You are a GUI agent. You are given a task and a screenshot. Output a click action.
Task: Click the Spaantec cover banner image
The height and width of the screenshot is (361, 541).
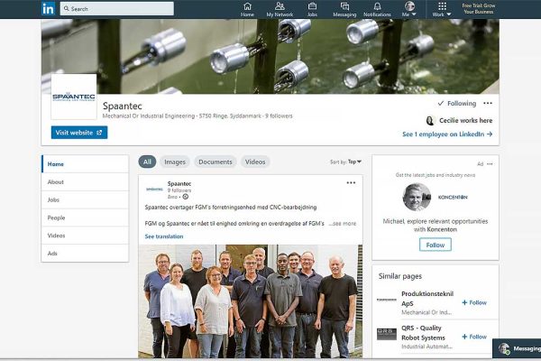pyautogui.click(x=270, y=56)
